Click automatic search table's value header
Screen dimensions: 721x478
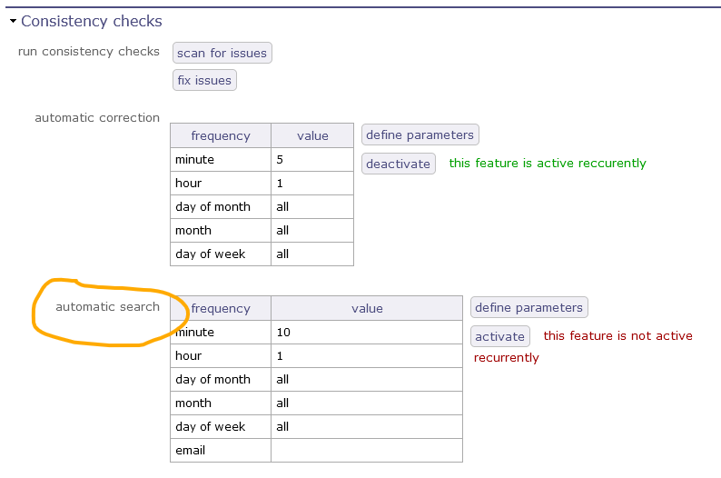(367, 309)
